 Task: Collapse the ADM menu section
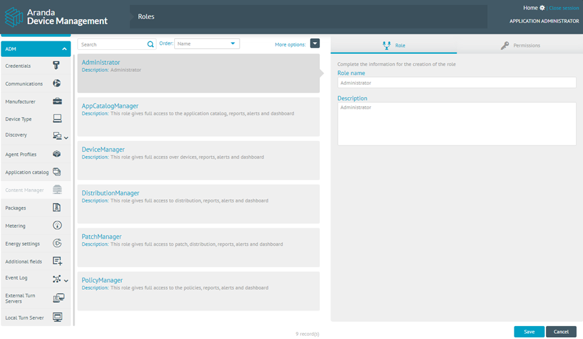click(x=64, y=49)
